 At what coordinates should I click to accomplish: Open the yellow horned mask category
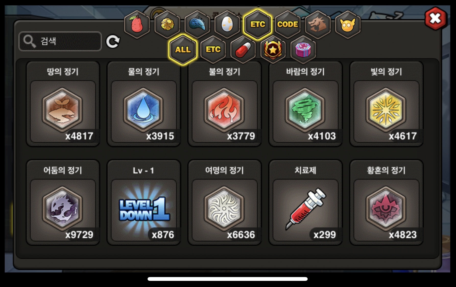point(348,24)
